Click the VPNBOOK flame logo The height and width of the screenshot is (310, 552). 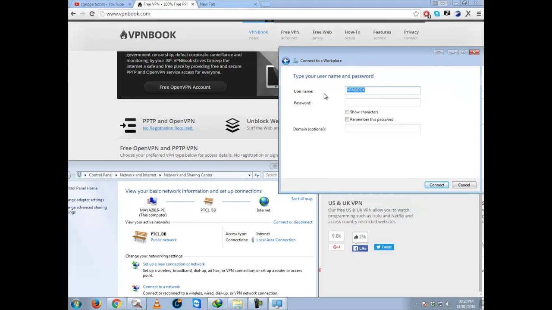coord(148,35)
